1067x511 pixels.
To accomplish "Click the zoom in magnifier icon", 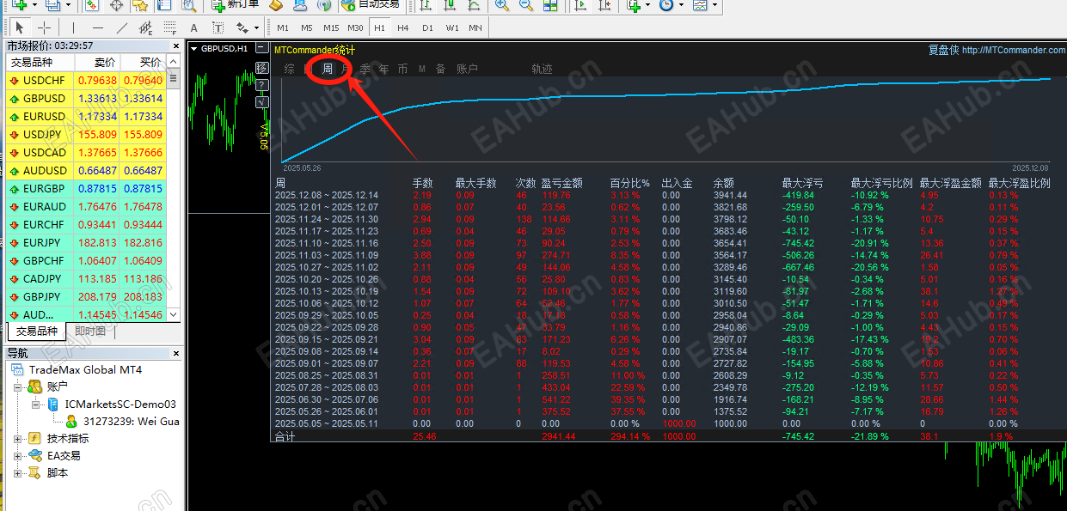I will tap(501, 5).
